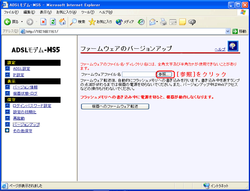The height and width of the screenshot is (191, 250).
Task: Click the ADSLモデム-MS5 heading text
Action: 36,50
